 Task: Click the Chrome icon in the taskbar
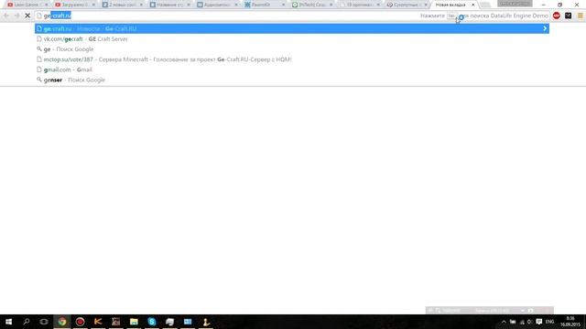tap(62, 322)
